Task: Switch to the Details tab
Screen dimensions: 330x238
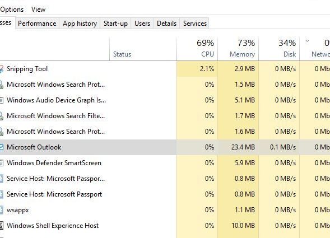Action: (x=167, y=24)
